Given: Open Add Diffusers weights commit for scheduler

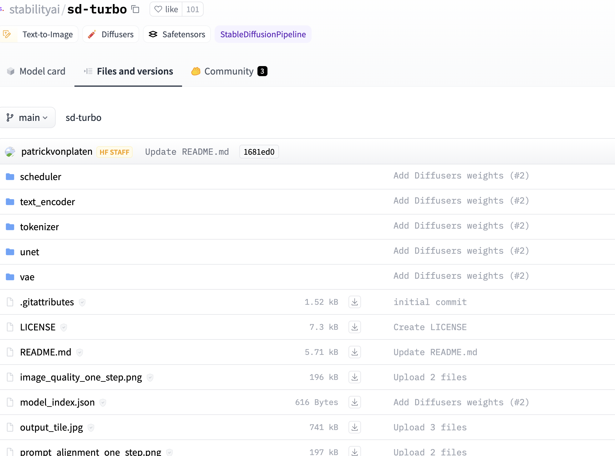Looking at the screenshot, I should pyautogui.click(x=461, y=176).
